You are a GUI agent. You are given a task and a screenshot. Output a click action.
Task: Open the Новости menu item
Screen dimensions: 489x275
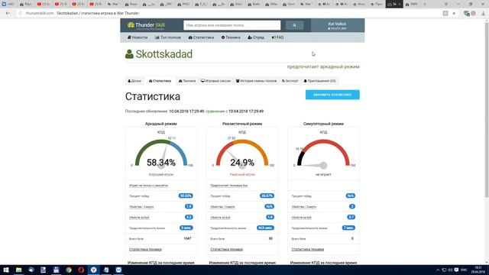pyautogui.click(x=138, y=37)
